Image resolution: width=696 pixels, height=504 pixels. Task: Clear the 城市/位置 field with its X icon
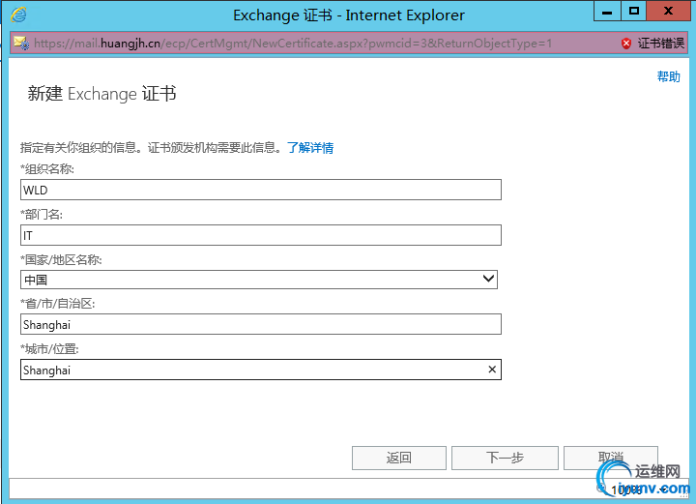(x=492, y=370)
